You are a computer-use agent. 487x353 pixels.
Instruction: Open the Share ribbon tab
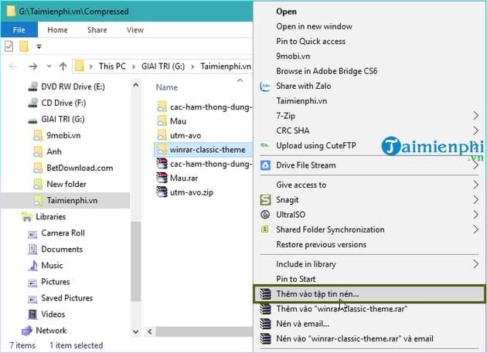tap(97, 30)
